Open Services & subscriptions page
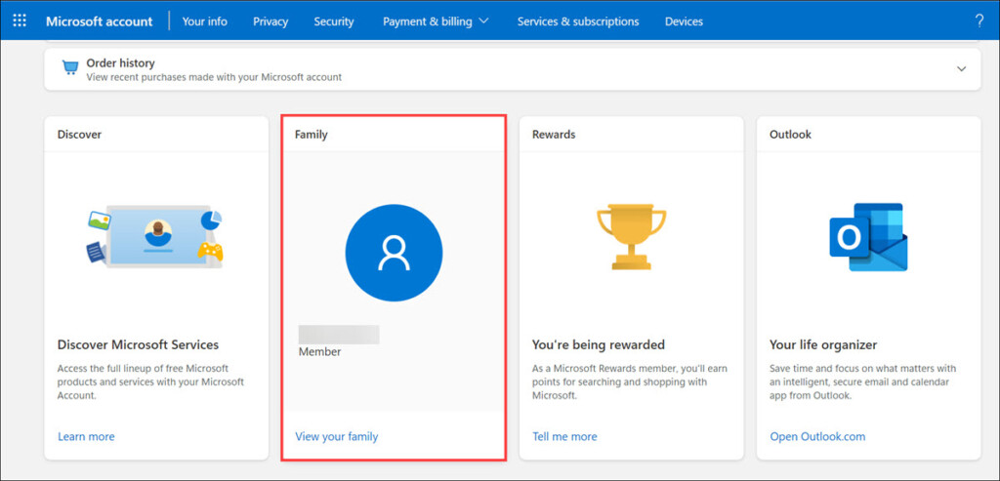The width and height of the screenshot is (1000, 481). point(578,21)
